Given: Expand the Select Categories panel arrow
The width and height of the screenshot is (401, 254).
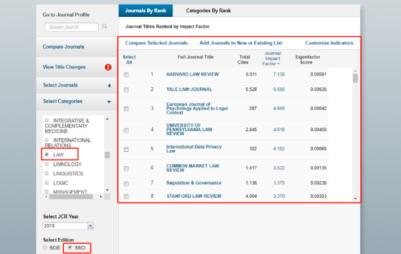Looking at the screenshot, I should pos(109,101).
